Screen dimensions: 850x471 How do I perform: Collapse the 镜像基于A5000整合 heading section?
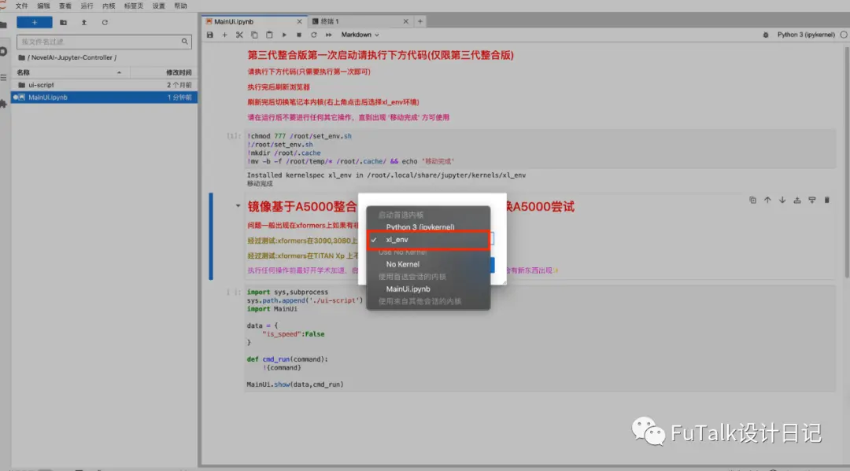(x=238, y=206)
